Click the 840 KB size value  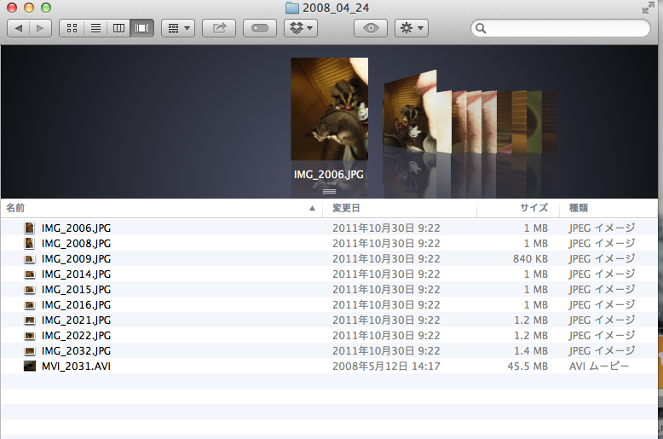(530, 259)
